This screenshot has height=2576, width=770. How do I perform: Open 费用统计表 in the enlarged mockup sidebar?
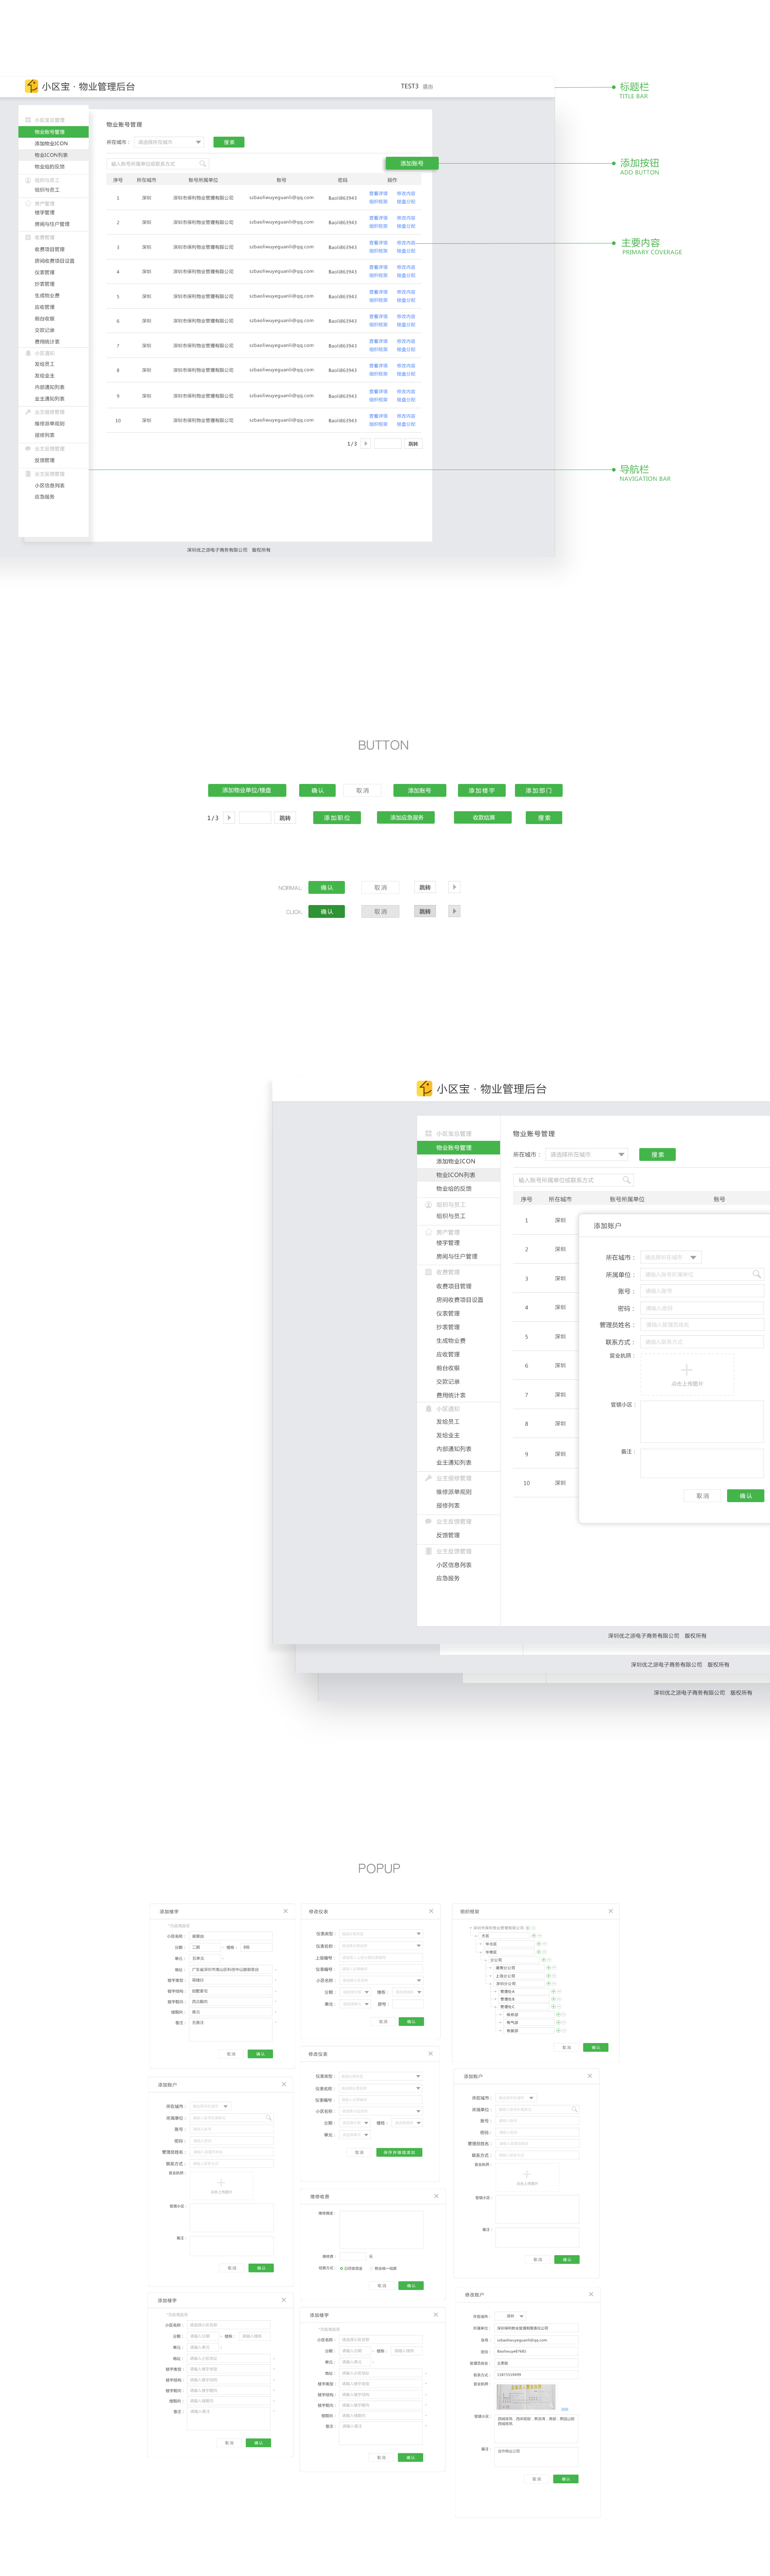(x=451, y=1395)
